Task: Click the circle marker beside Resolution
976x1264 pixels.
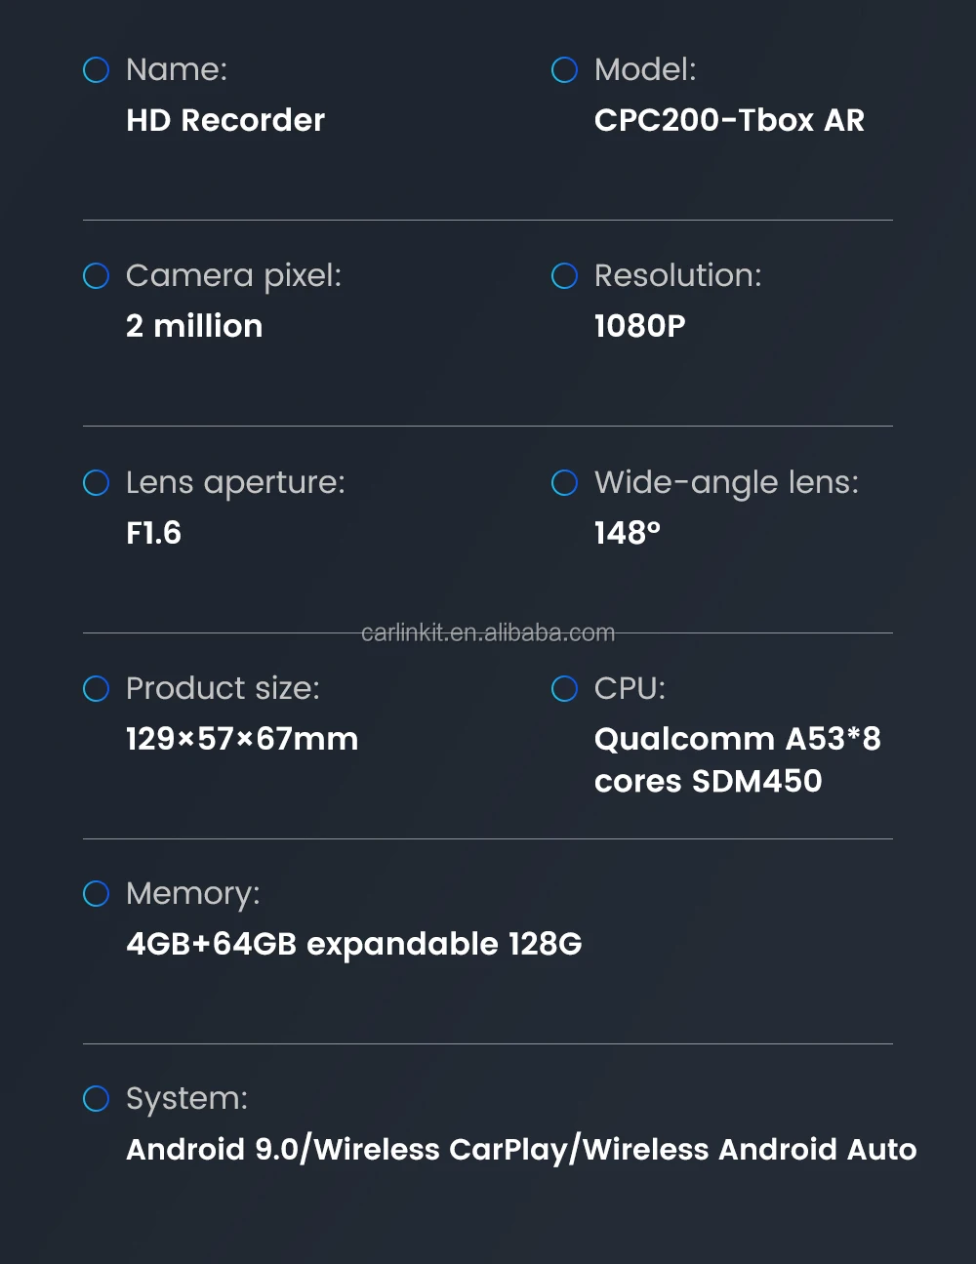Action: click(x=564, y=276)
